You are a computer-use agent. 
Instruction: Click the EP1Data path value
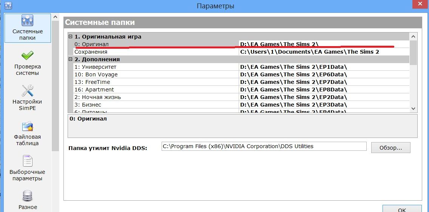pyautogui.click(x=293, y=67)
